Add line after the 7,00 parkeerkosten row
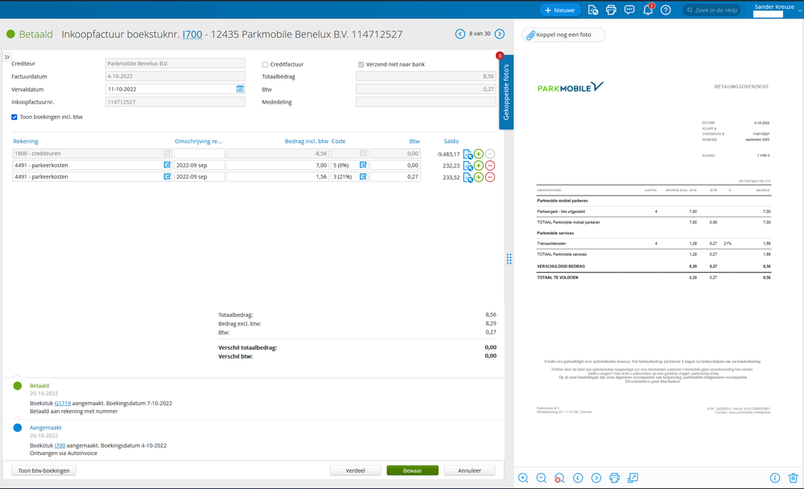This screenshot has width=804, height=489. [478, 166]
